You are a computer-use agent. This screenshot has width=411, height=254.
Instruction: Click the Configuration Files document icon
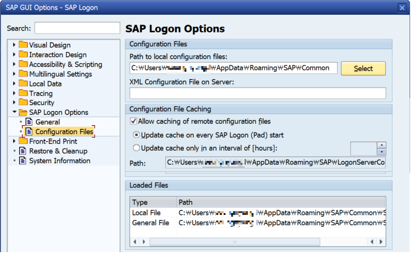click(x=29, y=131)
